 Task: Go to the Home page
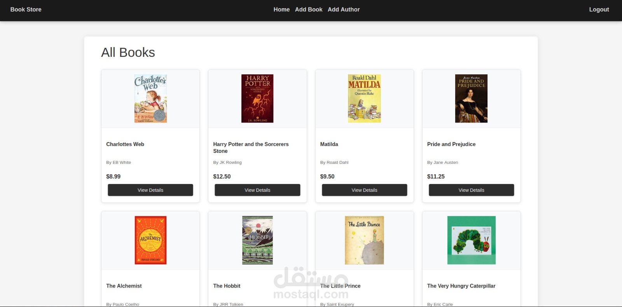click(281, 9)
